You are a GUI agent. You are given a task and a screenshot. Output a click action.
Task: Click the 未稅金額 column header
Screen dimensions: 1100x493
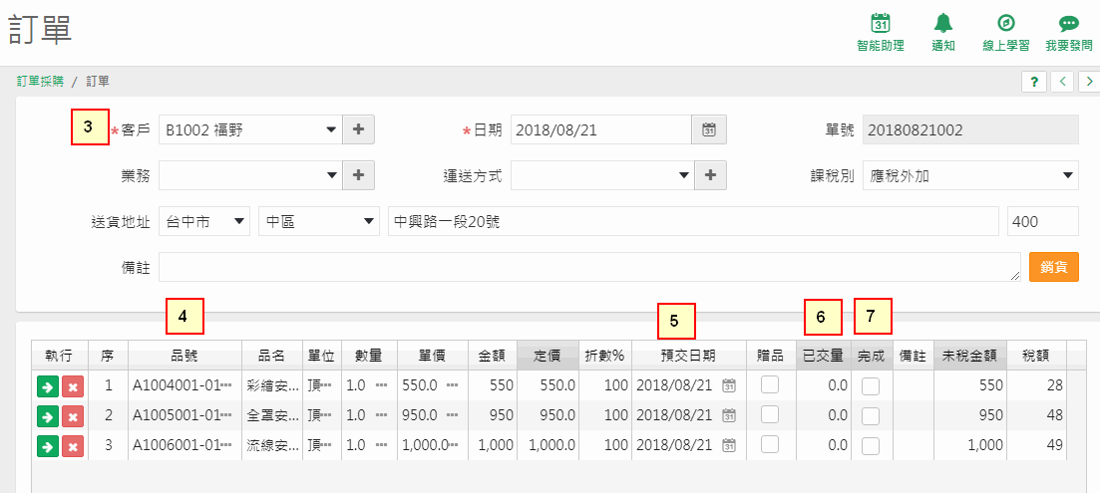tap(970, 355)
